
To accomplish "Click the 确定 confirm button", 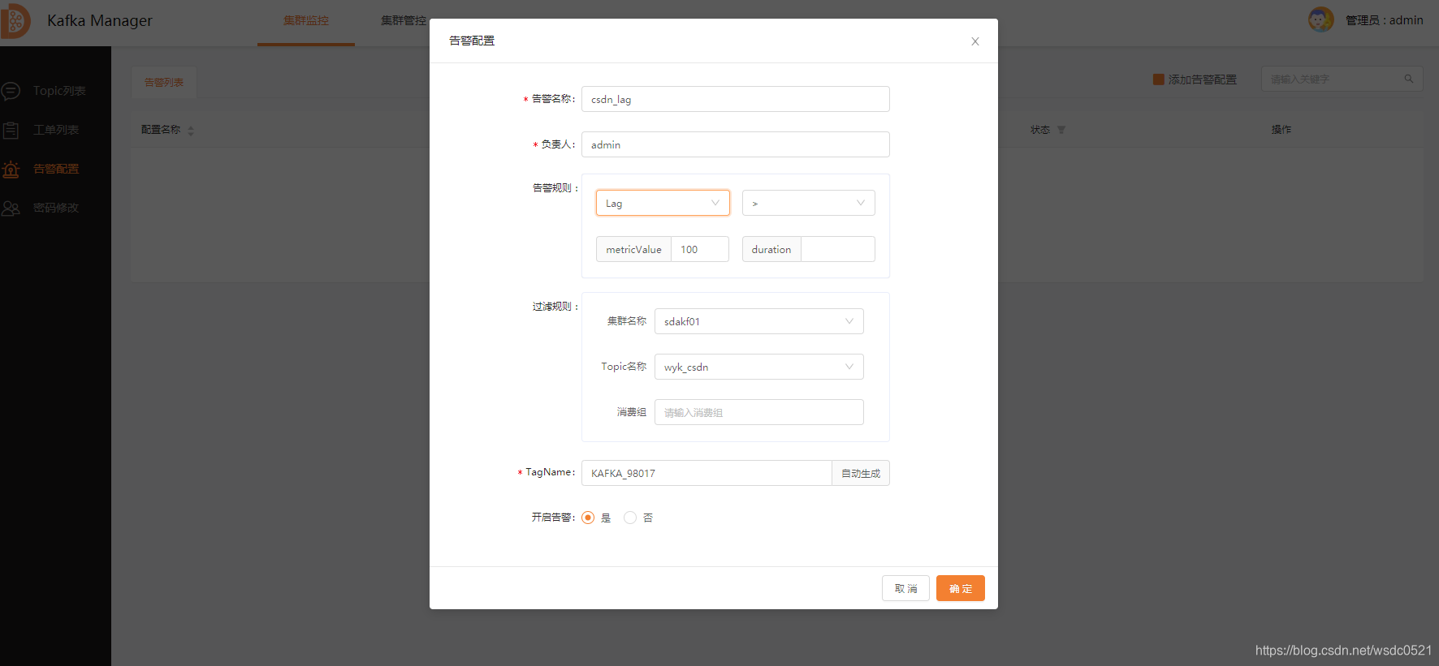I will tap(961, 588).
